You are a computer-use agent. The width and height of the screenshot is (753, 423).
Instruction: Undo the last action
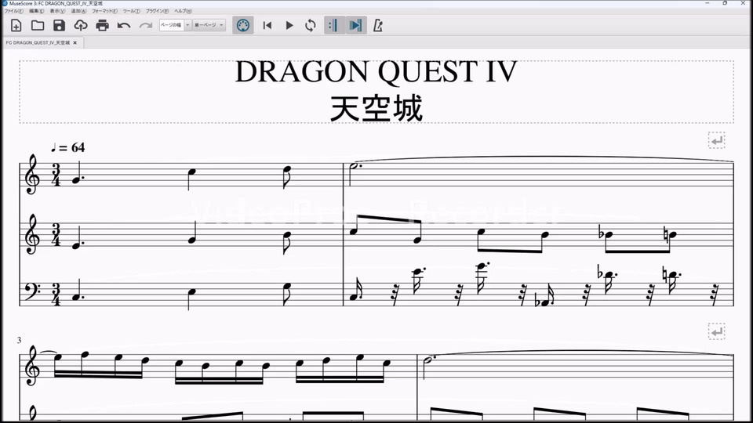click(x=124, y=25)
